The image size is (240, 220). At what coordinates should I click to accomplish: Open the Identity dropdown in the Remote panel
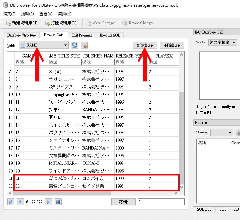222,133
